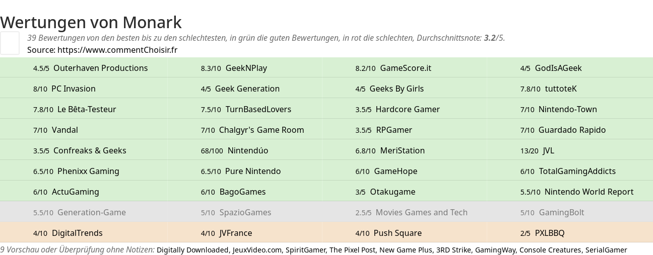Select The Pixel Post preview
The image size is (653, 255).
[x=352, y=250]
